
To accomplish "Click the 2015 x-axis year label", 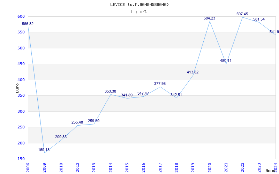I will pyautogui.click(x=127, y=167).
